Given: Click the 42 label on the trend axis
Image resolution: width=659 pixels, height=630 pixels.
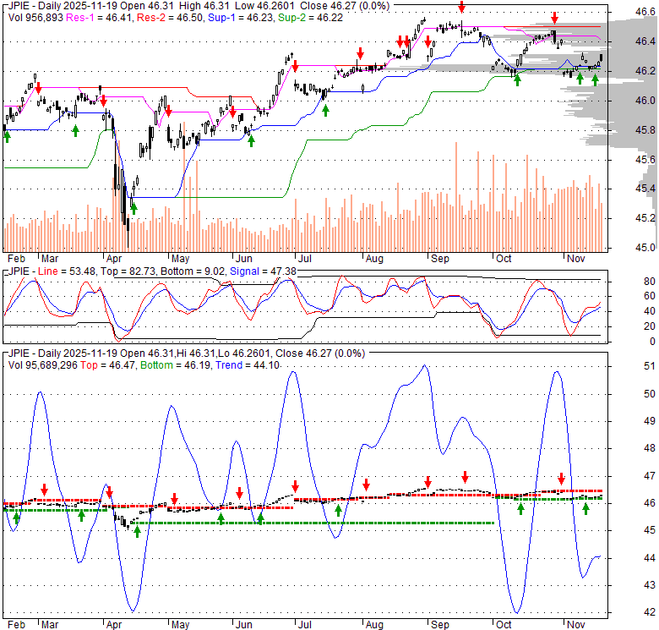Looking at the screenshot, I should (x=650, y=612).
